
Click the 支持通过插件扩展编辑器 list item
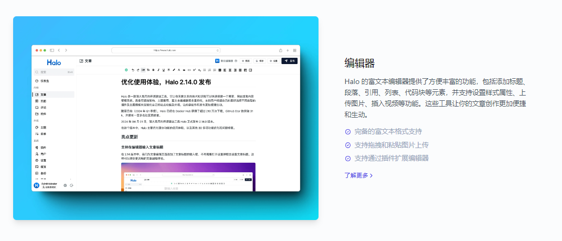point(391,158)
